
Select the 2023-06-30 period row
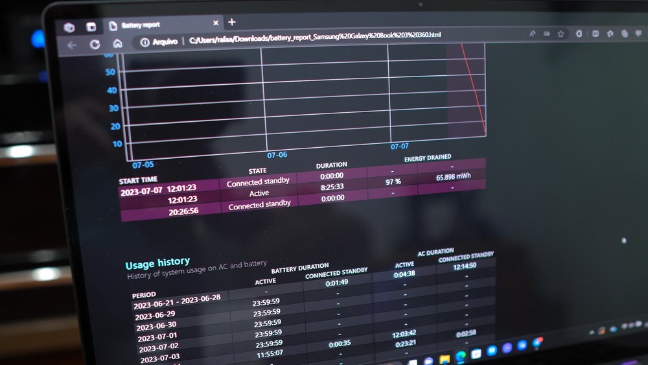click(x=156, y=326)
